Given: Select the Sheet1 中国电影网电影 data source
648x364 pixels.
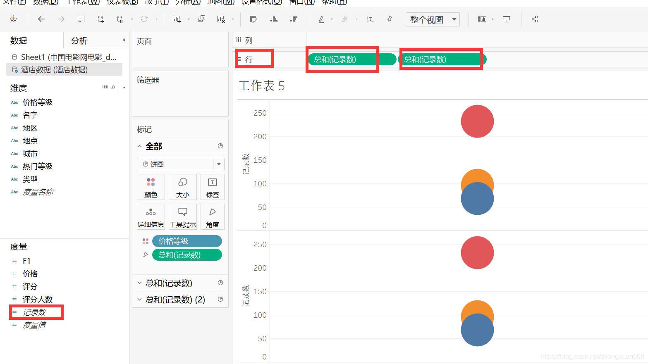Looking at the screenshot, I should [x=64, y=57].
